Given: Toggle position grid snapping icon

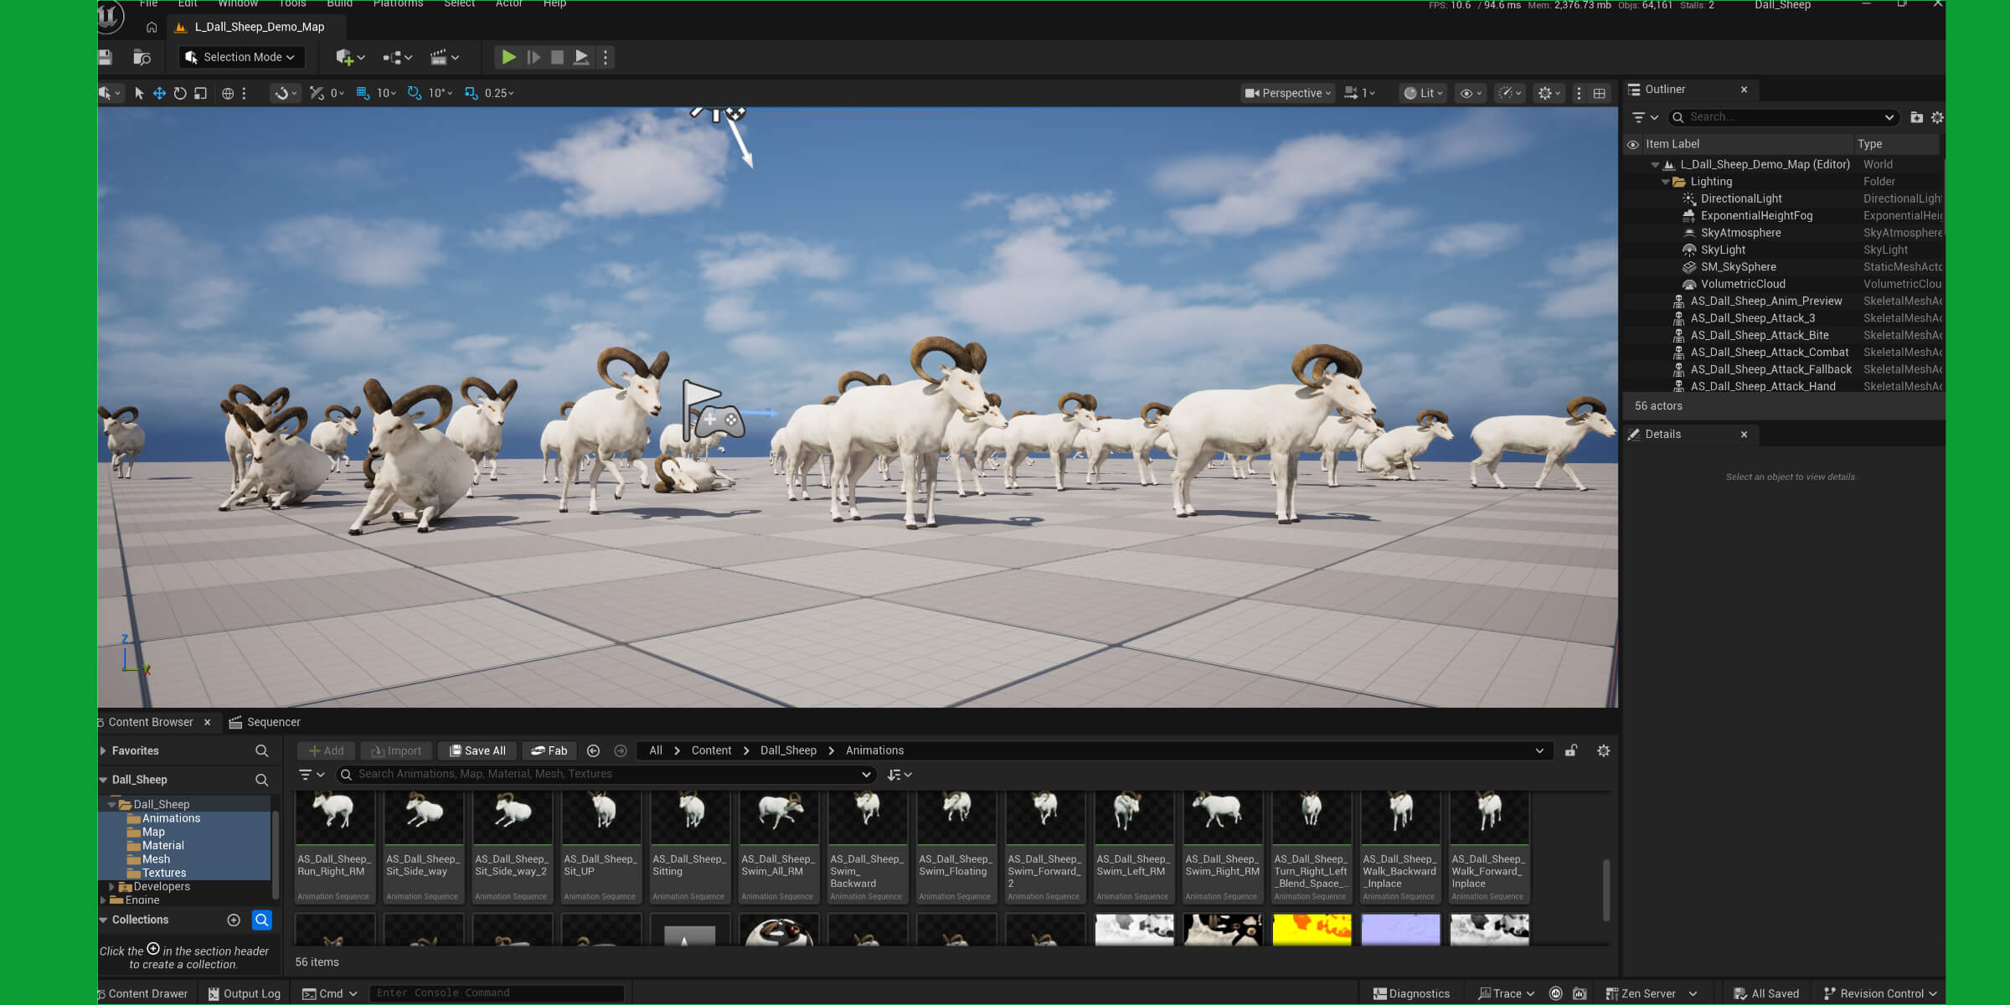Looking at the screenshot, I should [363, 93].
